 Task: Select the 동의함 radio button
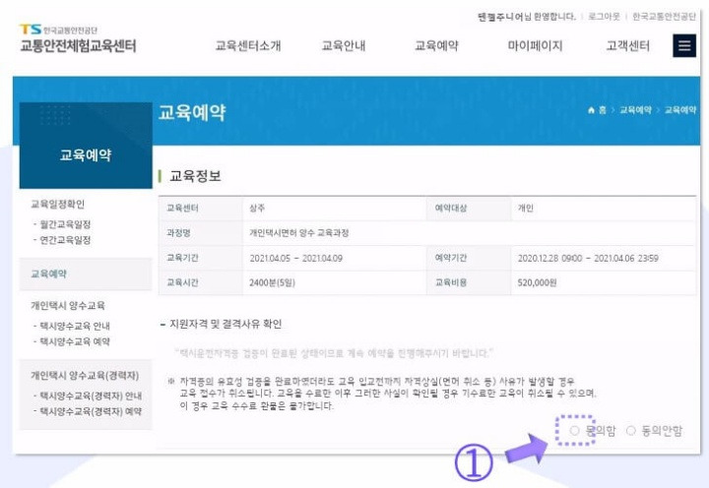pos(574,431)
